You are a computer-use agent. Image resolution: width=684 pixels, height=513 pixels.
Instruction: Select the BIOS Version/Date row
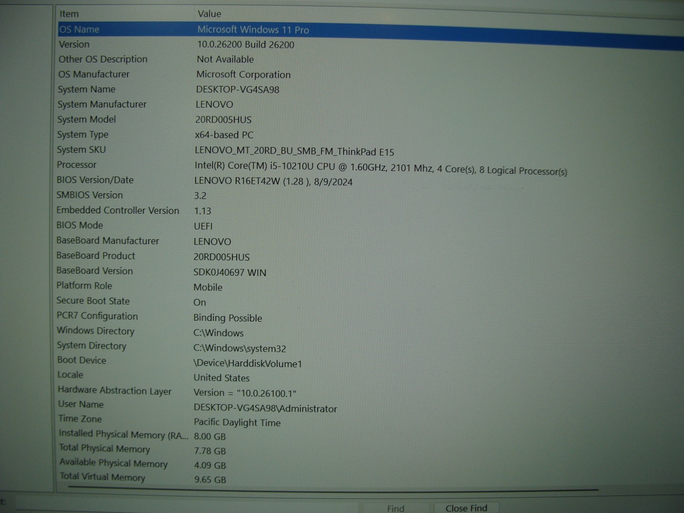coord(95,180)
